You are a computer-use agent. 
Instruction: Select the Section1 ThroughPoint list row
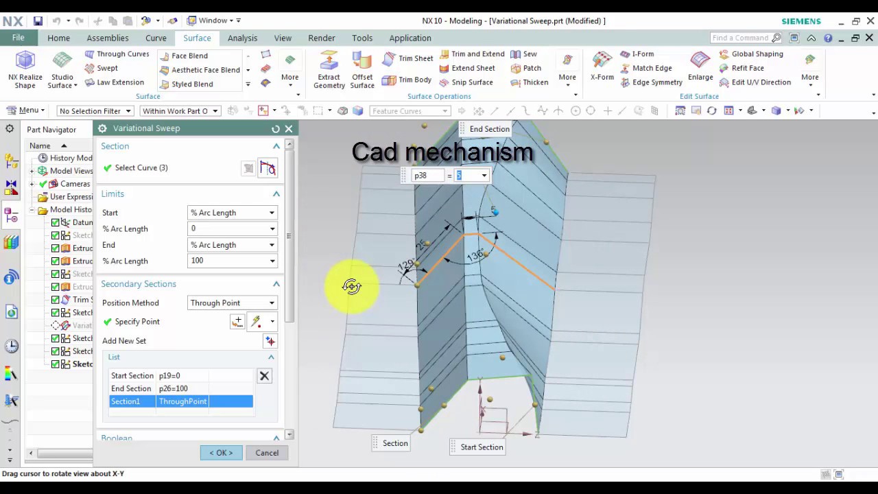(181, 401)
